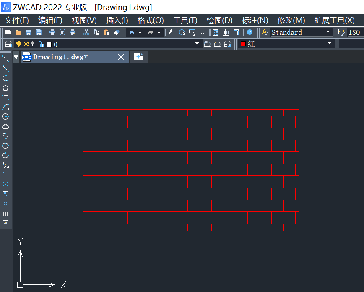Choose the Polygon tool
Screen dimensions: 364x292
coord(5,88)
